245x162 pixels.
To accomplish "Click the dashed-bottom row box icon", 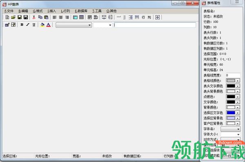I will [x=104, y=17].
